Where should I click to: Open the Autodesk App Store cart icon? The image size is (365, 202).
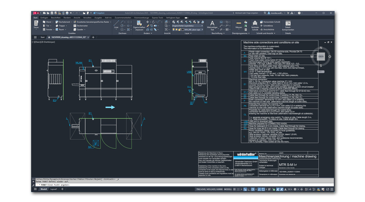288,13
